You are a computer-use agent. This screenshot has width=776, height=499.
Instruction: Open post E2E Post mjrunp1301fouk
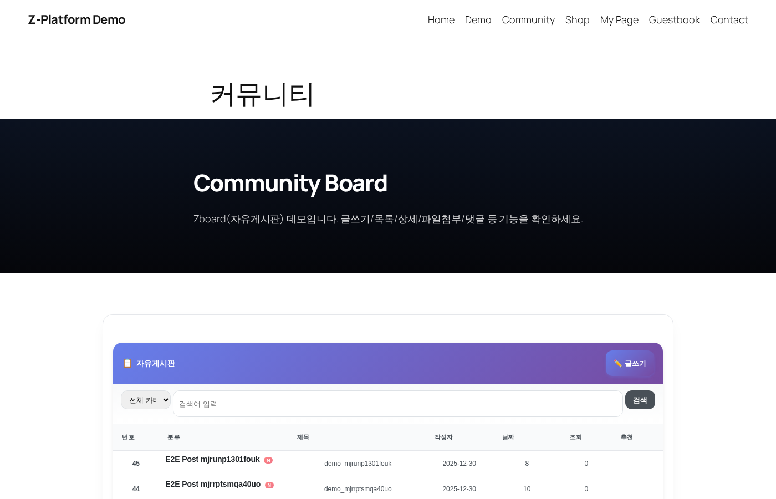[x=212, y=460]
